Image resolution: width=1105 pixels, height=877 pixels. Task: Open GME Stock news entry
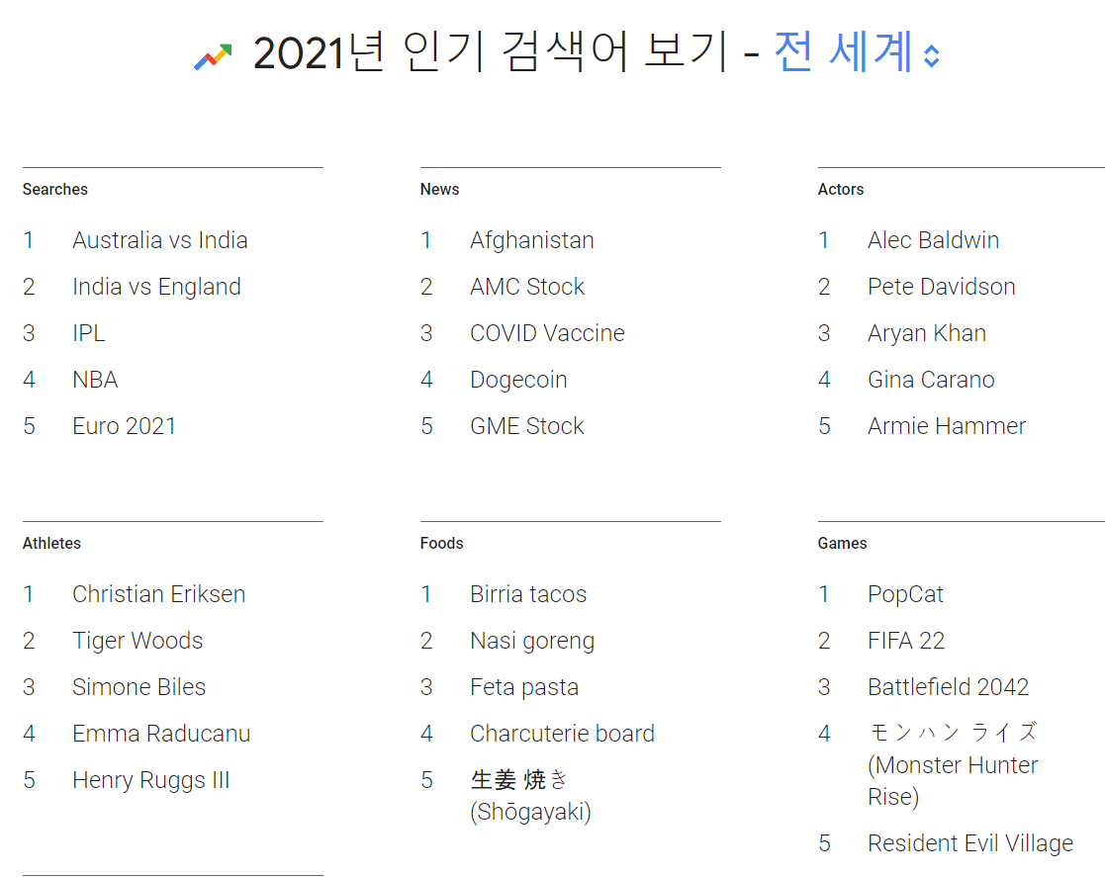point(527,426)
